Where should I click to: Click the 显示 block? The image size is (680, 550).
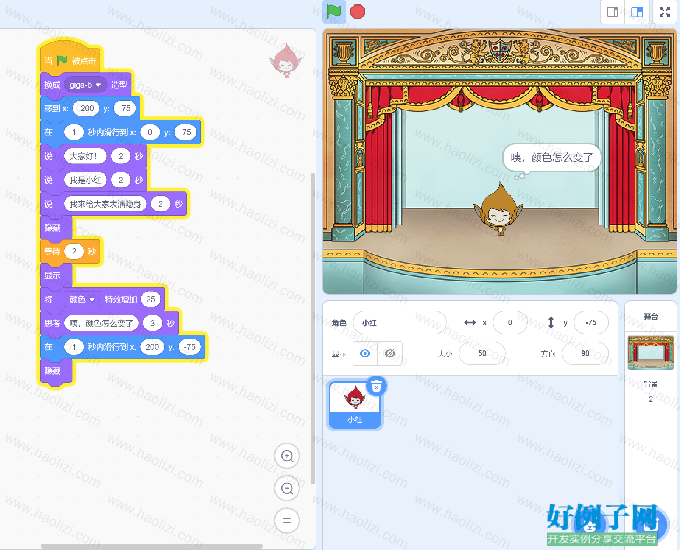(x=55, y=276)
